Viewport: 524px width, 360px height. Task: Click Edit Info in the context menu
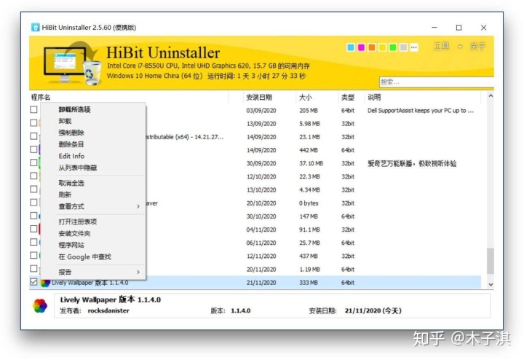(93, 156)
